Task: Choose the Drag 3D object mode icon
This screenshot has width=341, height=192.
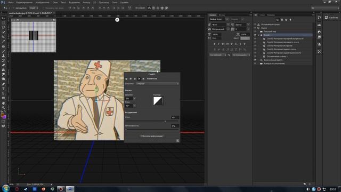Action: (158, 8)
